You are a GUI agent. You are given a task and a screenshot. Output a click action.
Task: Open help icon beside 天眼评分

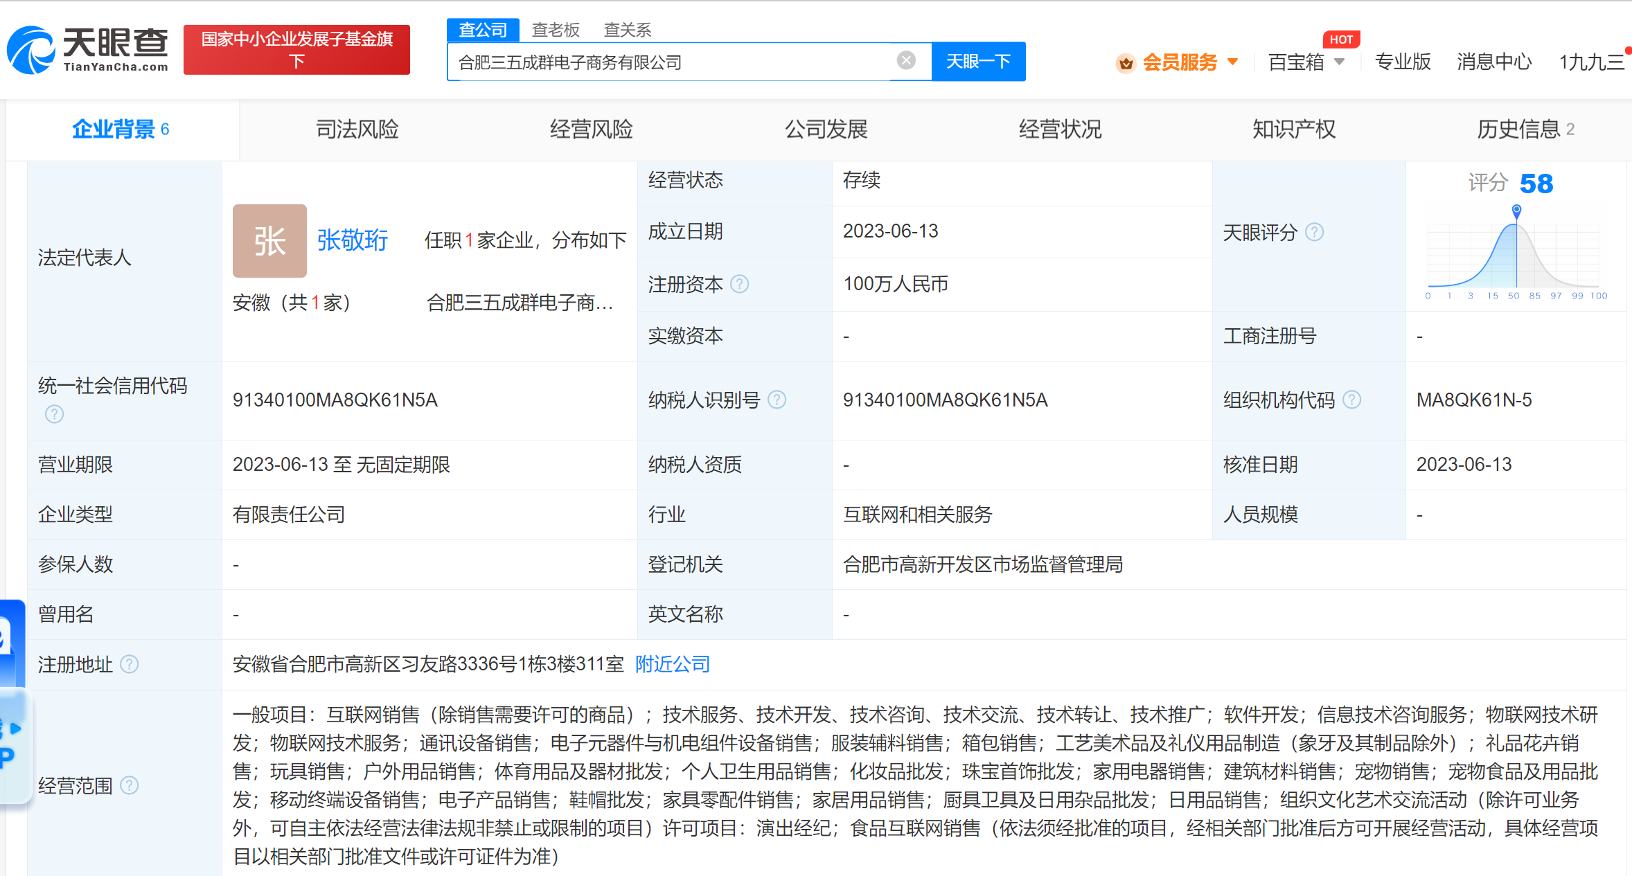click(1314, 232)
